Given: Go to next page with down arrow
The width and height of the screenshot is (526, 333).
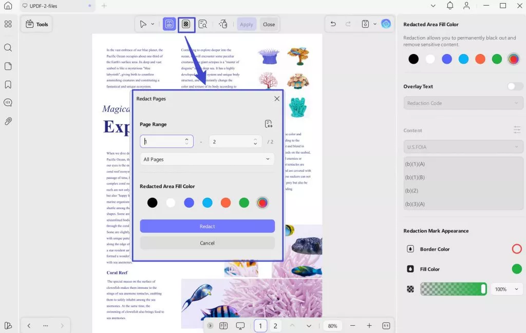Looking at the screenshot, I should [x=309, y=326].
